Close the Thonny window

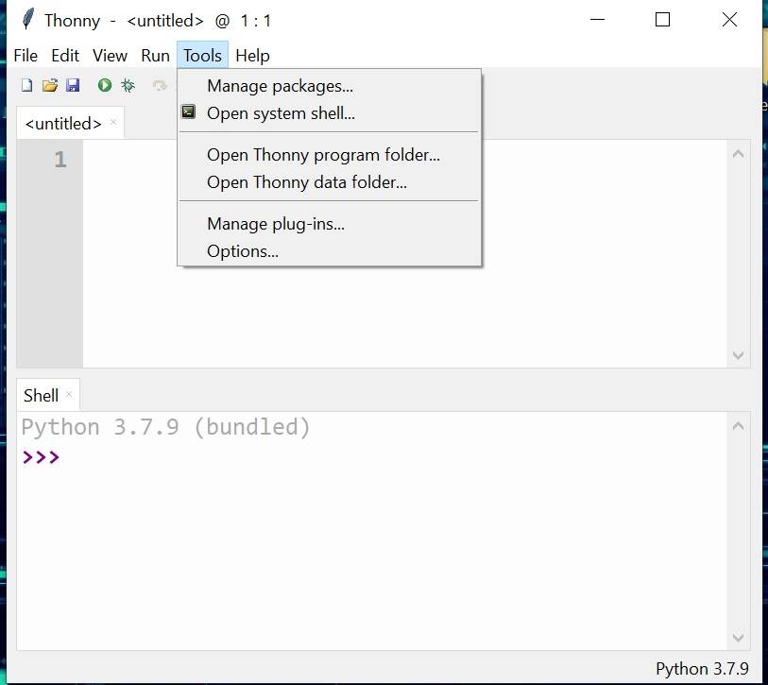(729, 20)
